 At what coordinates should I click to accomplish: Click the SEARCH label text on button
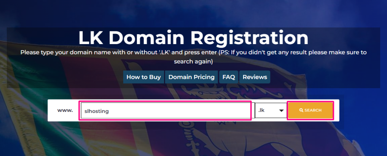pyautogui.click(x=313, y=110)
